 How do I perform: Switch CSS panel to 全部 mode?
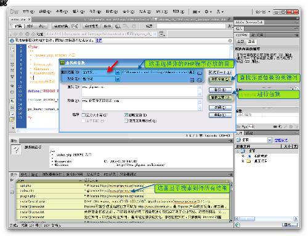240,42
